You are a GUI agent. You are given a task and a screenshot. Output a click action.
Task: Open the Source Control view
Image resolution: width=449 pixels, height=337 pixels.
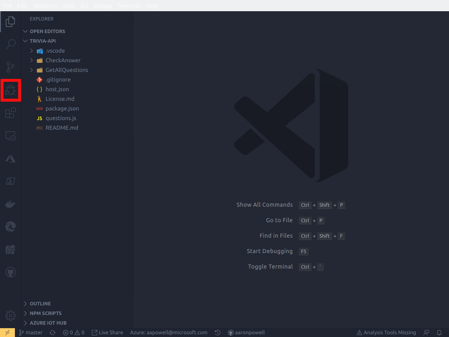tap(10, 67)
